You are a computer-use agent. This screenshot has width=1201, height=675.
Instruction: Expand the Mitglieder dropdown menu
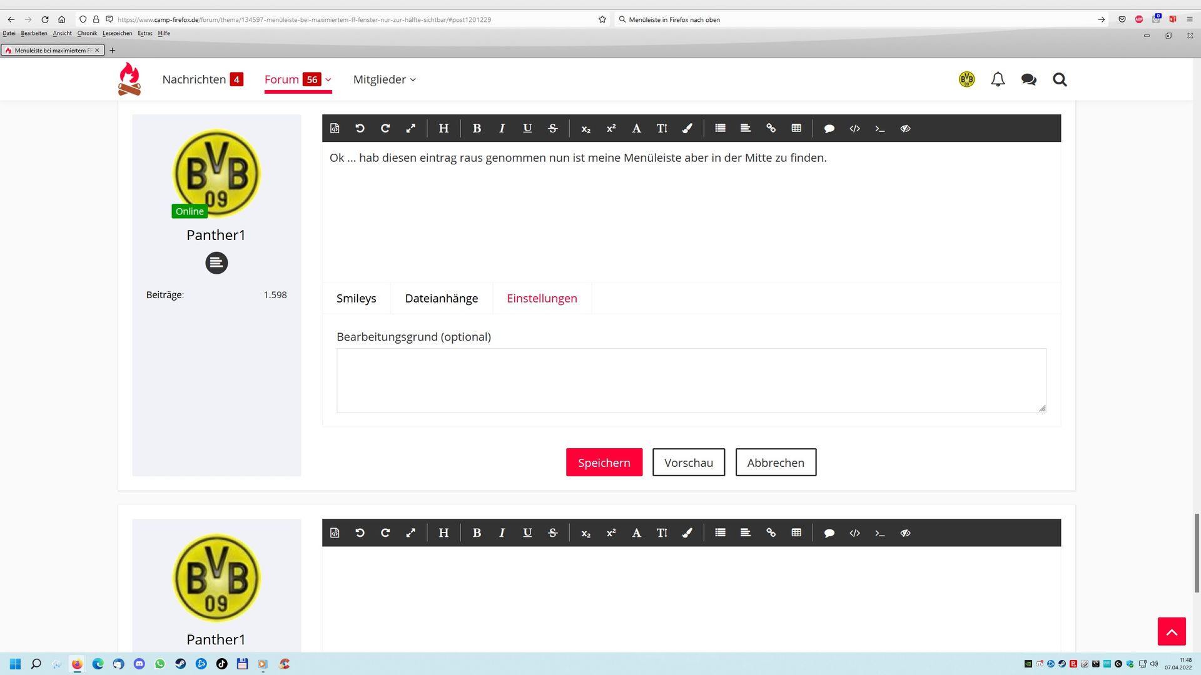click(x=413, y=79)
